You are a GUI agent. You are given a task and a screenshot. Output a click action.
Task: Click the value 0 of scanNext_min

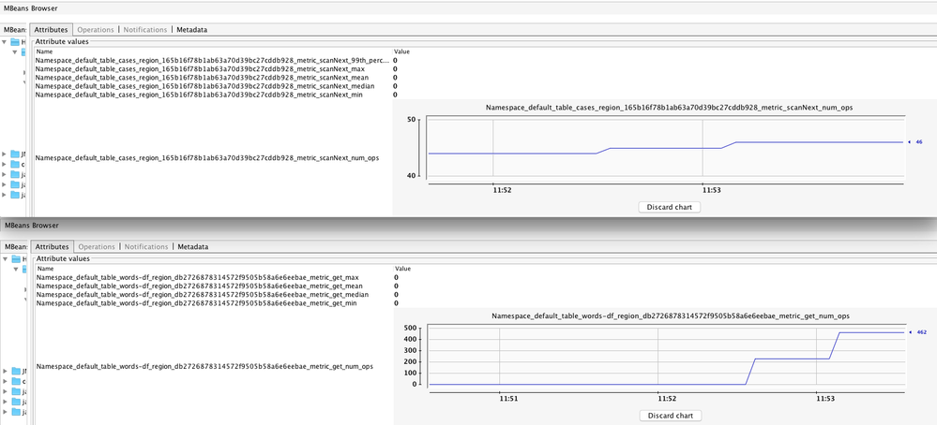(395, 95)
